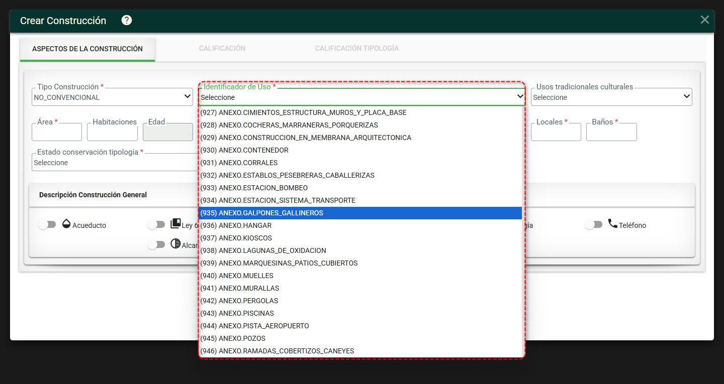Choose (937) ANEXO.KIOSCOS

[360, 238]
